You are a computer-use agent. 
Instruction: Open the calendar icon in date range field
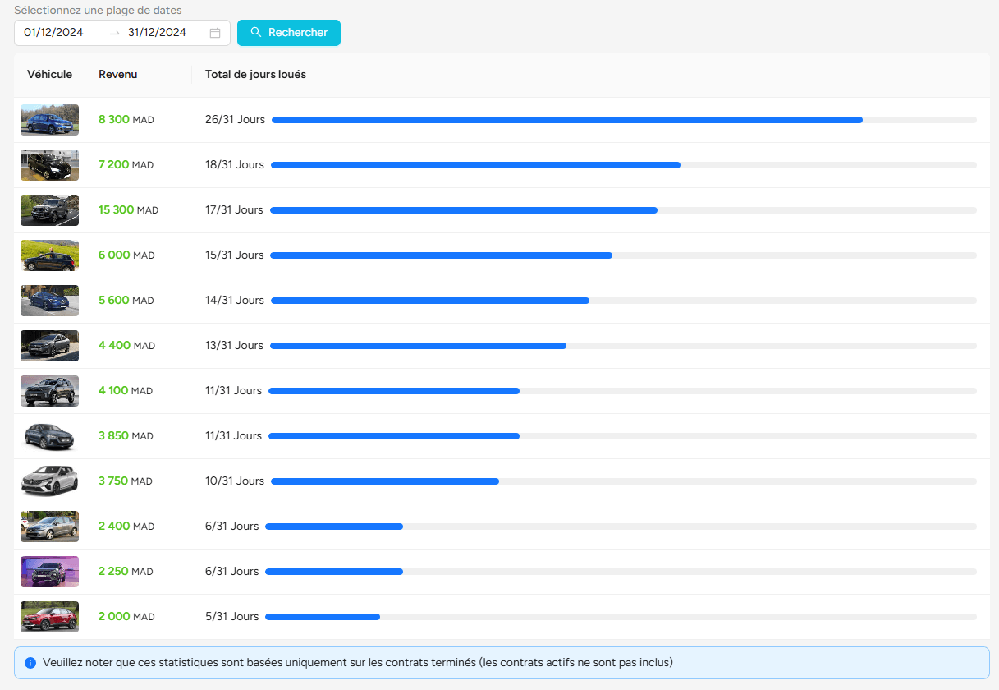coord(215,33)
